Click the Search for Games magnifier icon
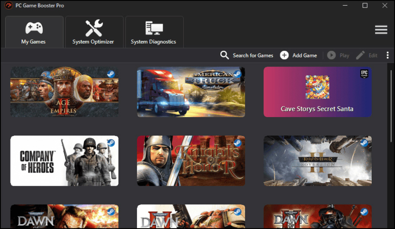The width and height of the screenshot is (395, 229). pos(224,55)
